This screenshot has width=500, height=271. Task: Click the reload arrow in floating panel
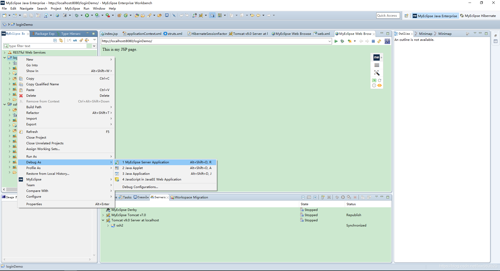tap(379, 80)
